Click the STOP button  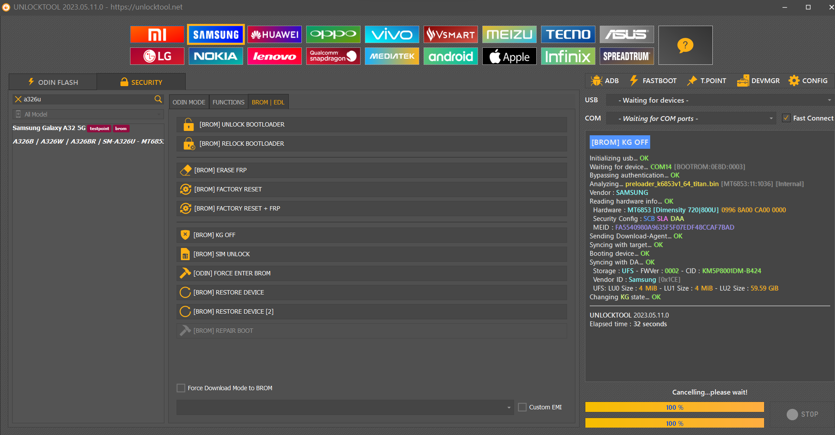coord(802,415)
